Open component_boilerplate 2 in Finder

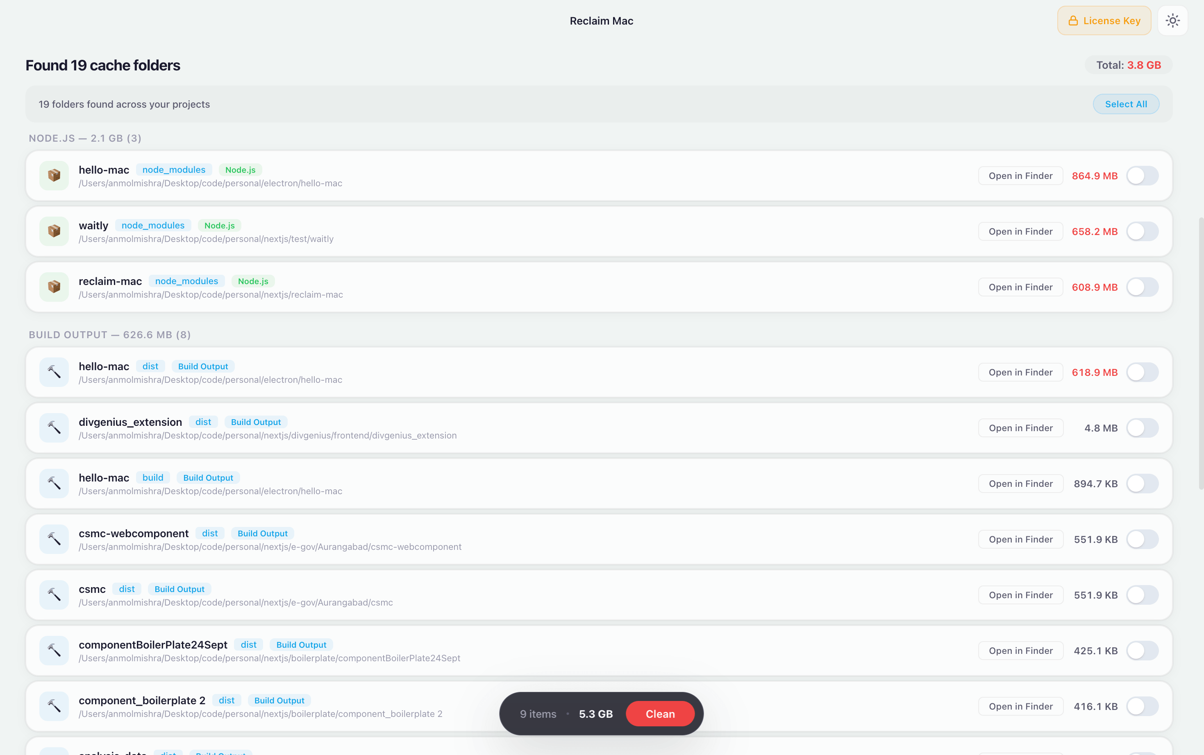[x=1020, y=706]
